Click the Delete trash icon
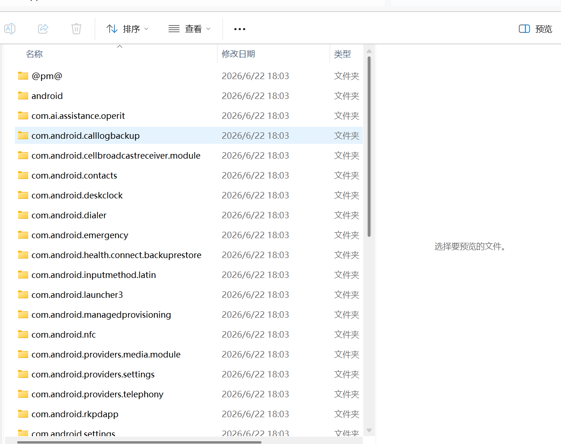561x444 pixels. (76, 29)
